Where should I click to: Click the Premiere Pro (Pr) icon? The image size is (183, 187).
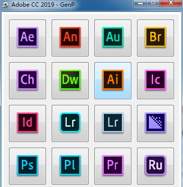click(113, 166)
